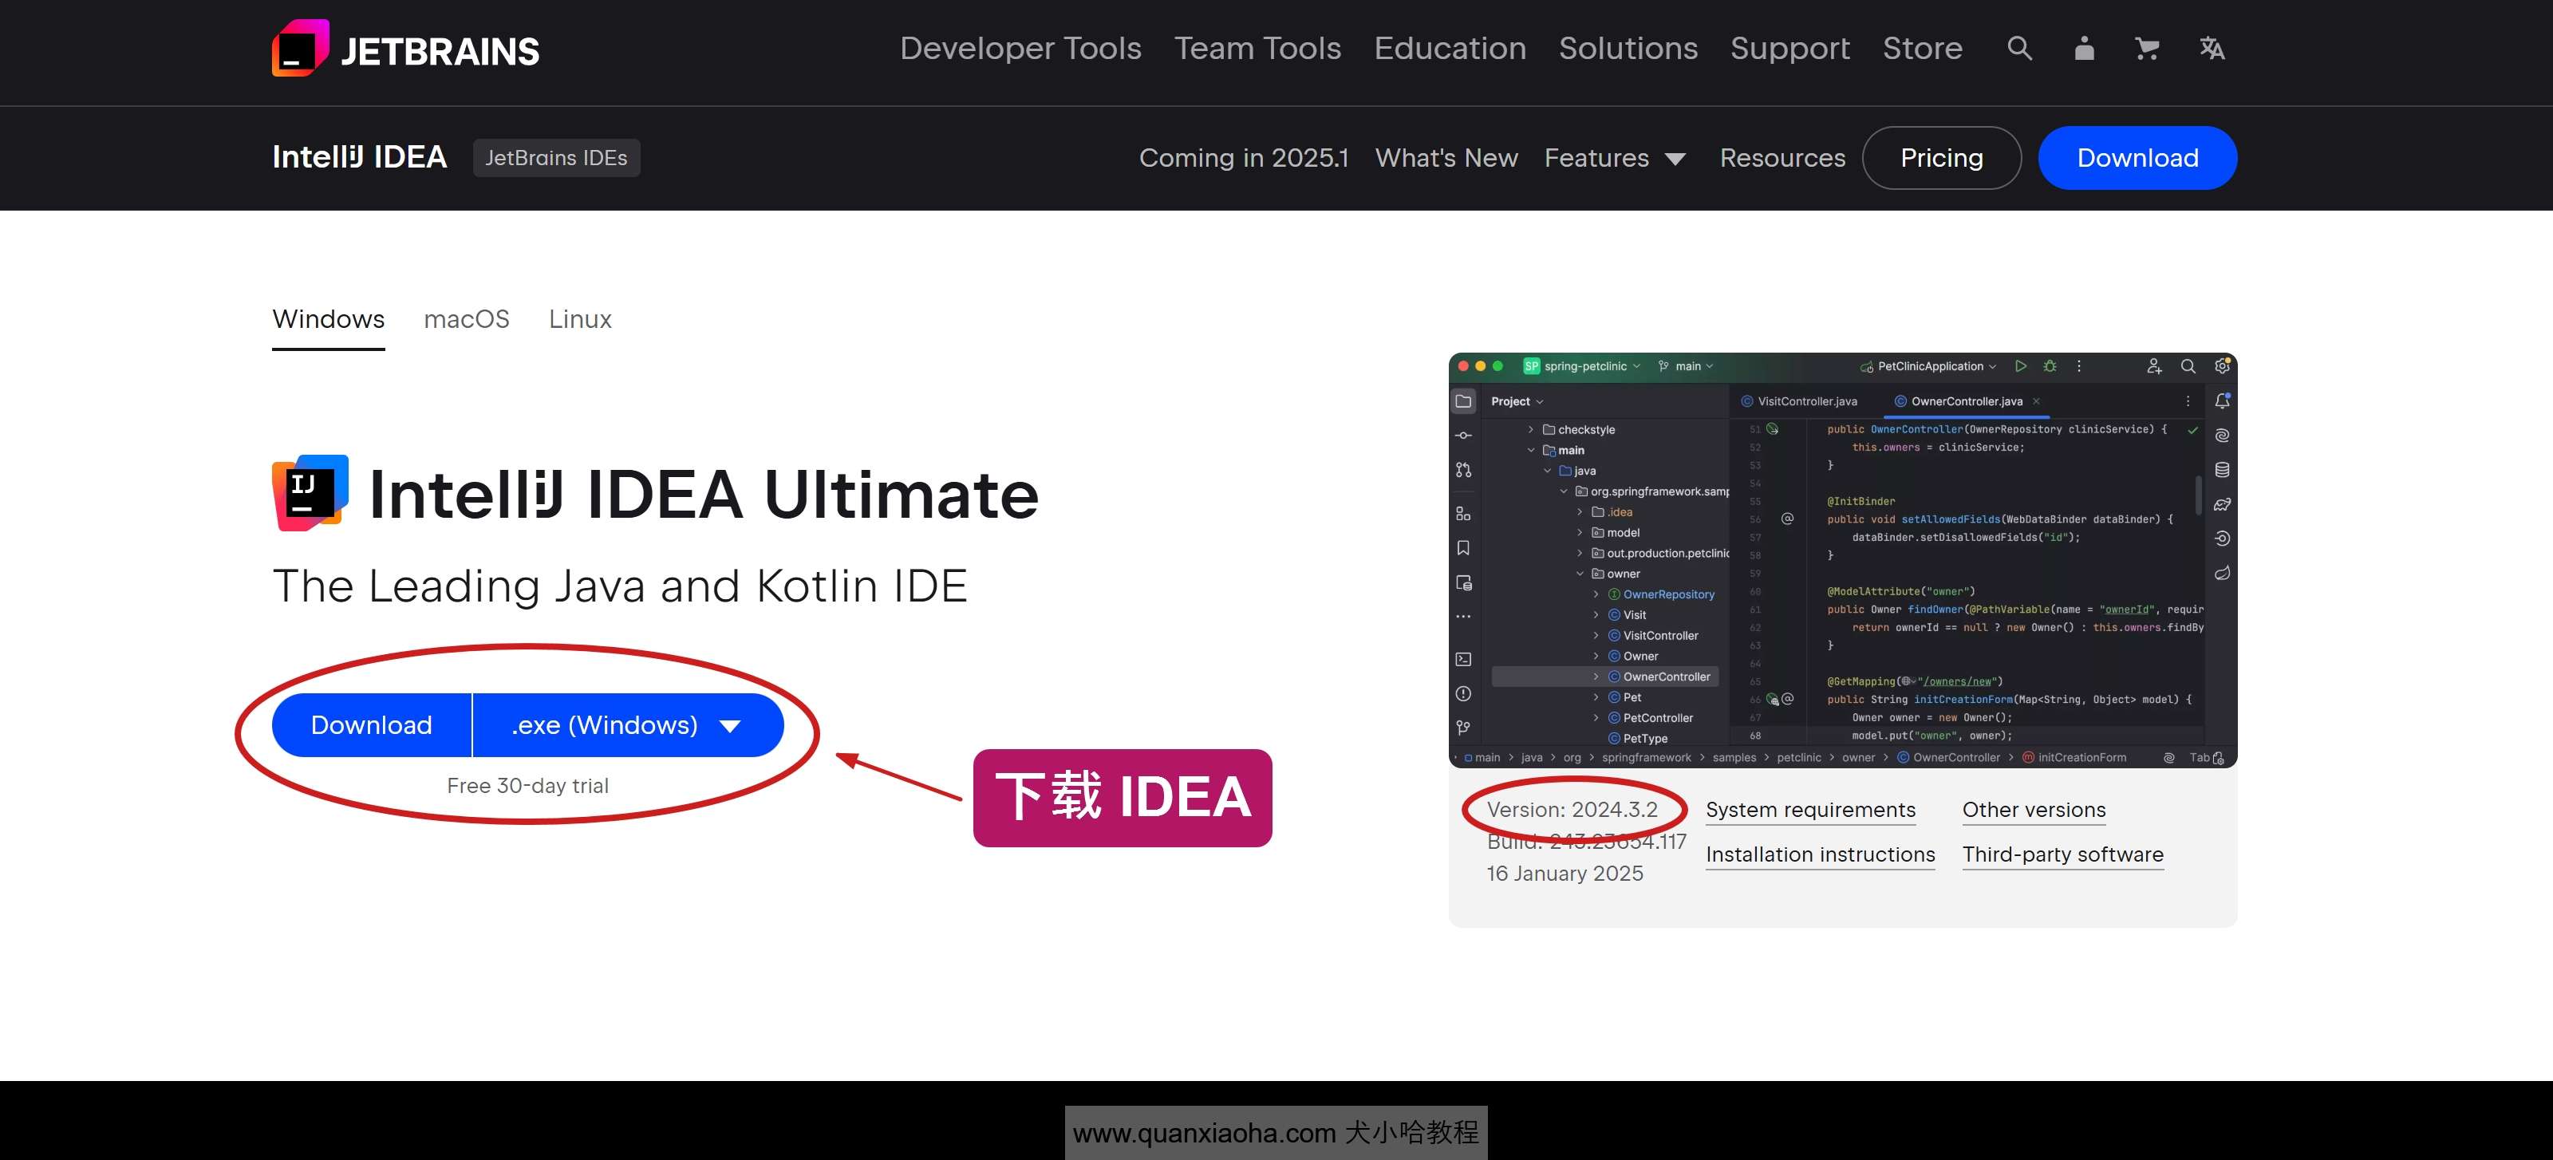The image size is (2553, 1160).
Task: Open Developer Tools menu
Action: coord(1020,49)
